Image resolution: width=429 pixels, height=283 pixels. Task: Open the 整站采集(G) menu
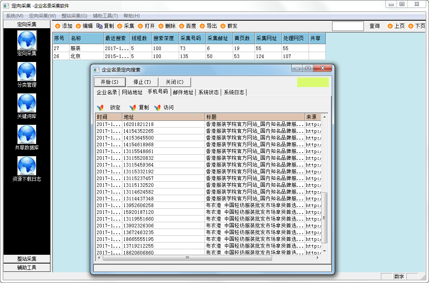pos(74,16)
